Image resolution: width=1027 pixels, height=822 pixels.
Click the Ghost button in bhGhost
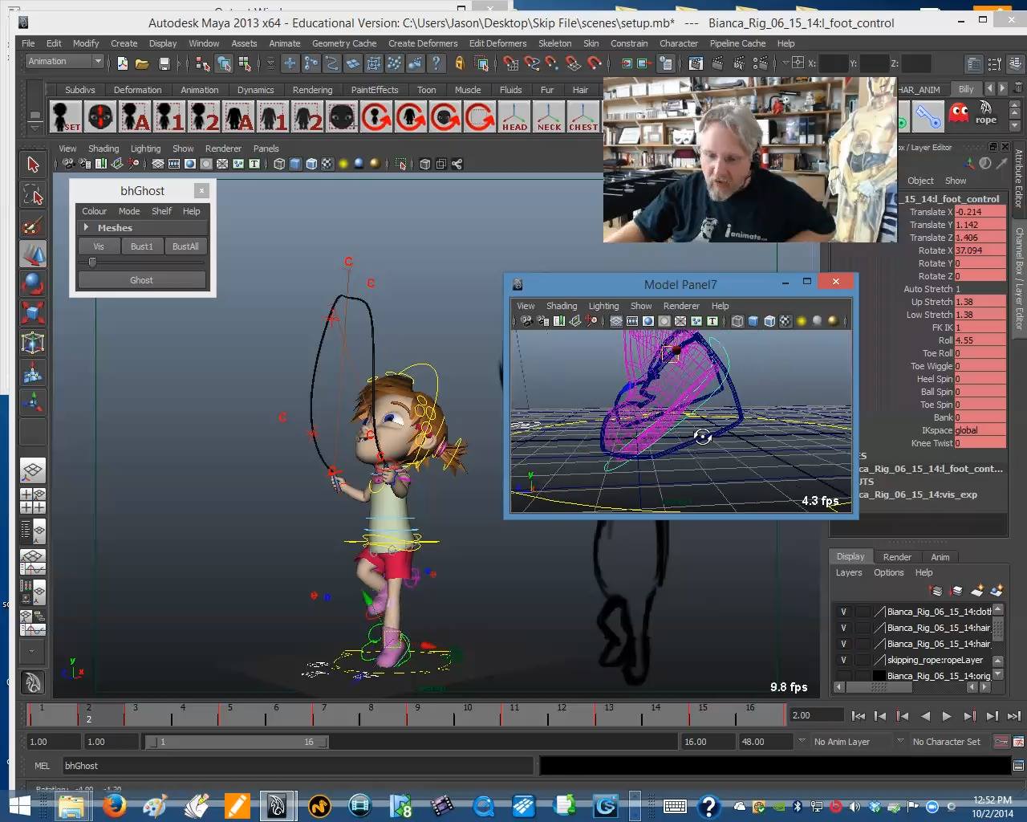141,280
